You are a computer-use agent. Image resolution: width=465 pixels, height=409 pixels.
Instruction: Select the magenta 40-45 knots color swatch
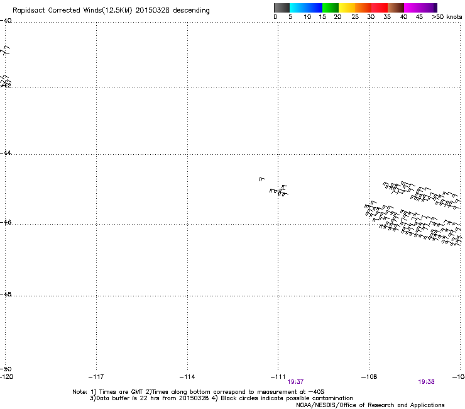pos(412,8)
